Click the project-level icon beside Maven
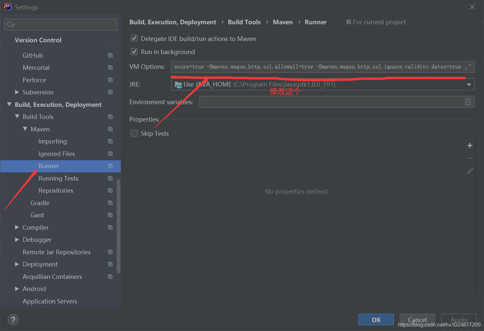Image resolution: width=484 pixels, height=331 pixels. coord(110,129)
